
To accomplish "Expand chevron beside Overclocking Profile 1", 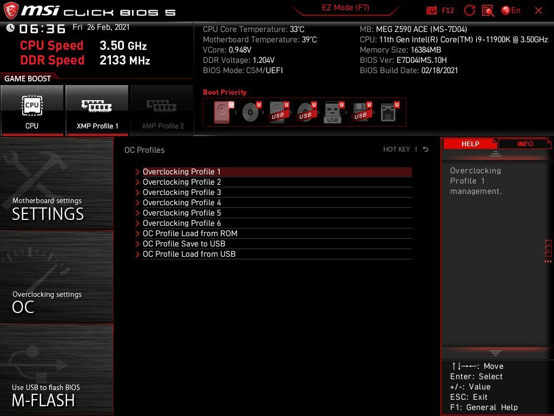I will pyautogui.click(x=137, y=172).
